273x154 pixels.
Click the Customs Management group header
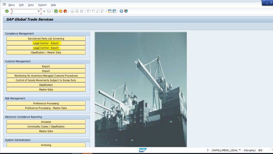pyautogui.click(x=47, y=61)
